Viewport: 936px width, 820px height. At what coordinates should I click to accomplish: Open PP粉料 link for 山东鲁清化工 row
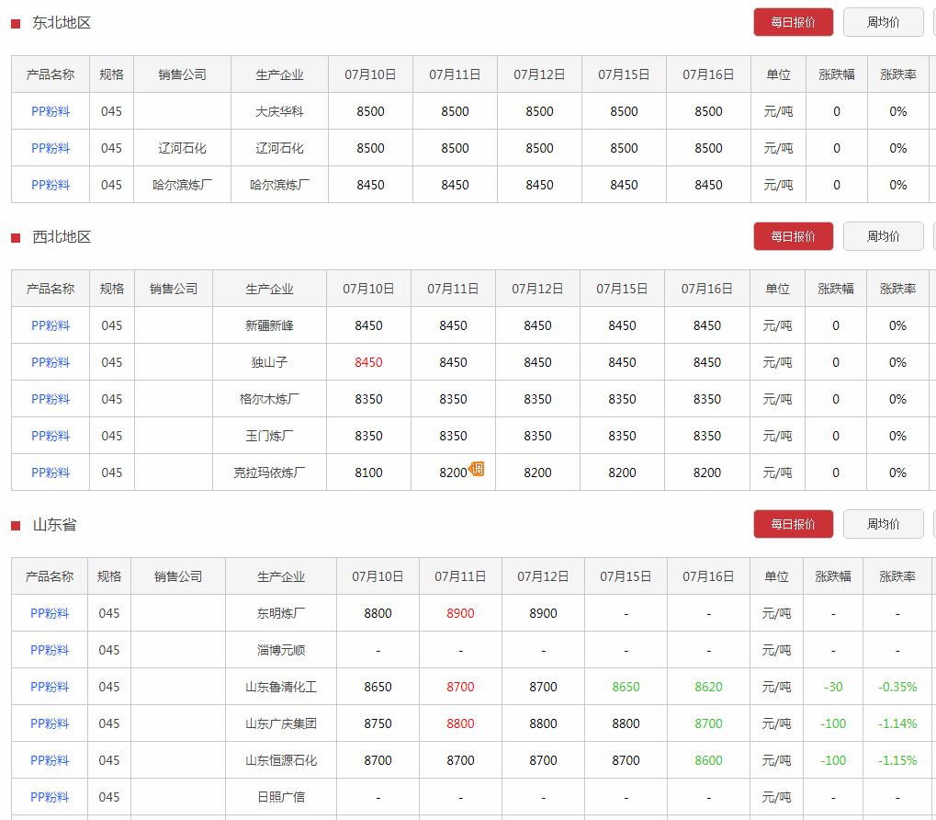[x=50, y=687]
